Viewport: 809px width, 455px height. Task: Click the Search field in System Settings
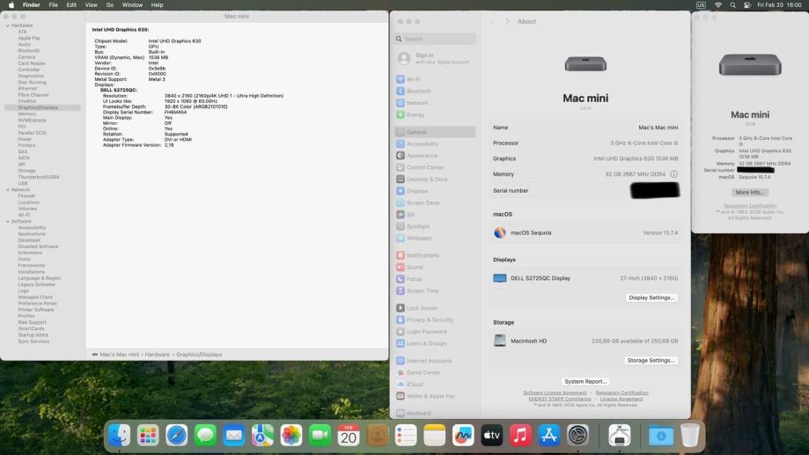[x=436, y=39]
